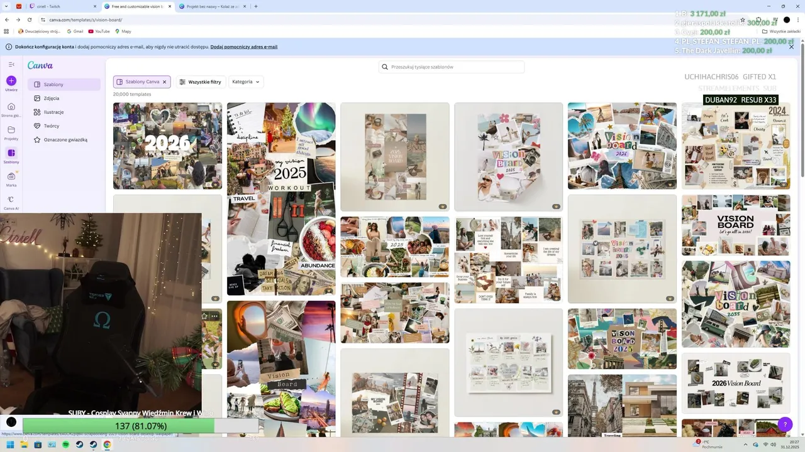Screen dimensions: 805x452
Task: Open Chrome icon in taskbar
Action: (x=107, y=444)
